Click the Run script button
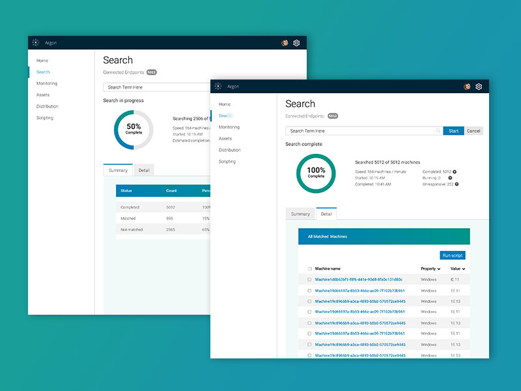The height and width of the screenshot is (391, 521). (453, 255)
